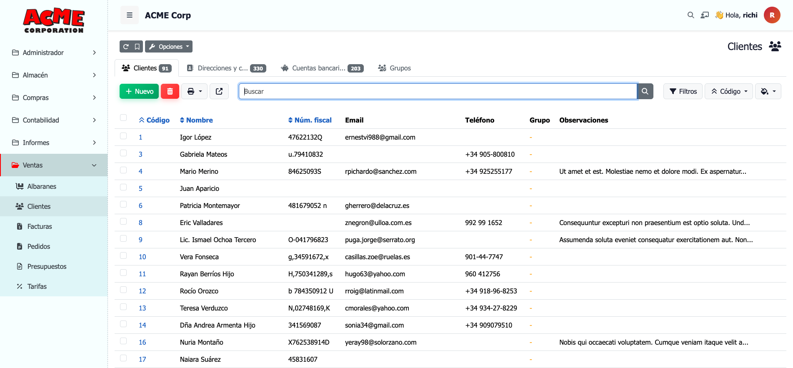Click the magnifier button beside Buscar field
Viewport: 793px width, 368px height.
645,91
